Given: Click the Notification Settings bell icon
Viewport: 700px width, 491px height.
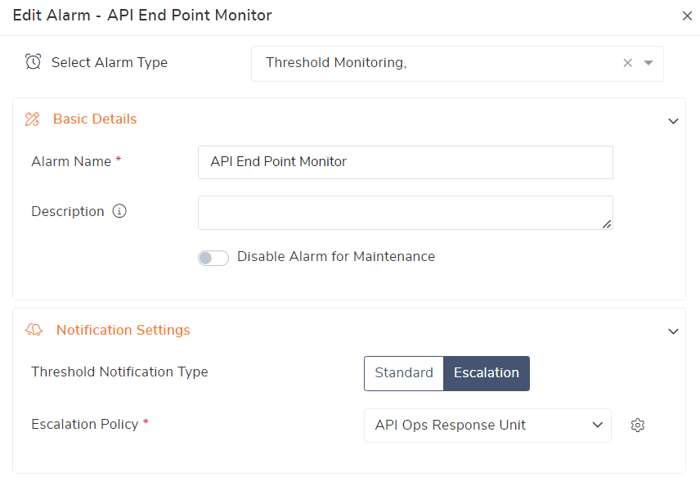Looking at the screenshot, I should (x=34, y=331).
